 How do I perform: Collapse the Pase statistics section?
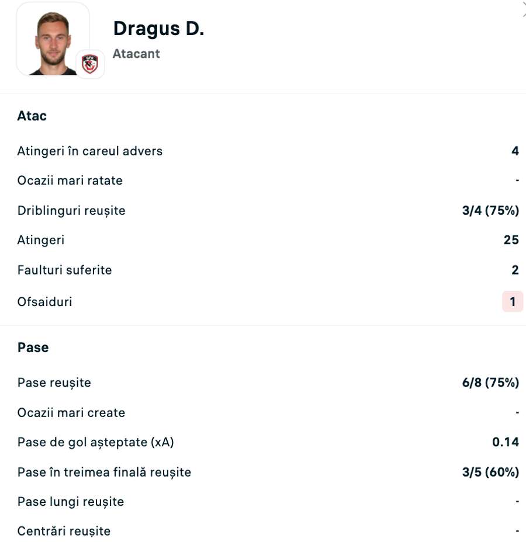pyautogui.click(x=33, y=347)
